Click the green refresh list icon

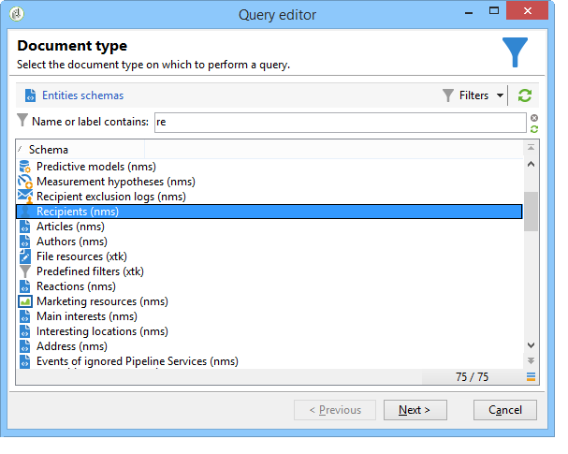[x=525, y=95]
